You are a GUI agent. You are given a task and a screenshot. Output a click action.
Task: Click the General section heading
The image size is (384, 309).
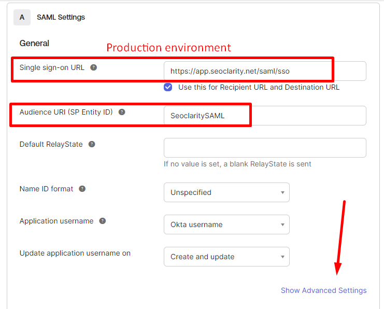coord(34,44)
